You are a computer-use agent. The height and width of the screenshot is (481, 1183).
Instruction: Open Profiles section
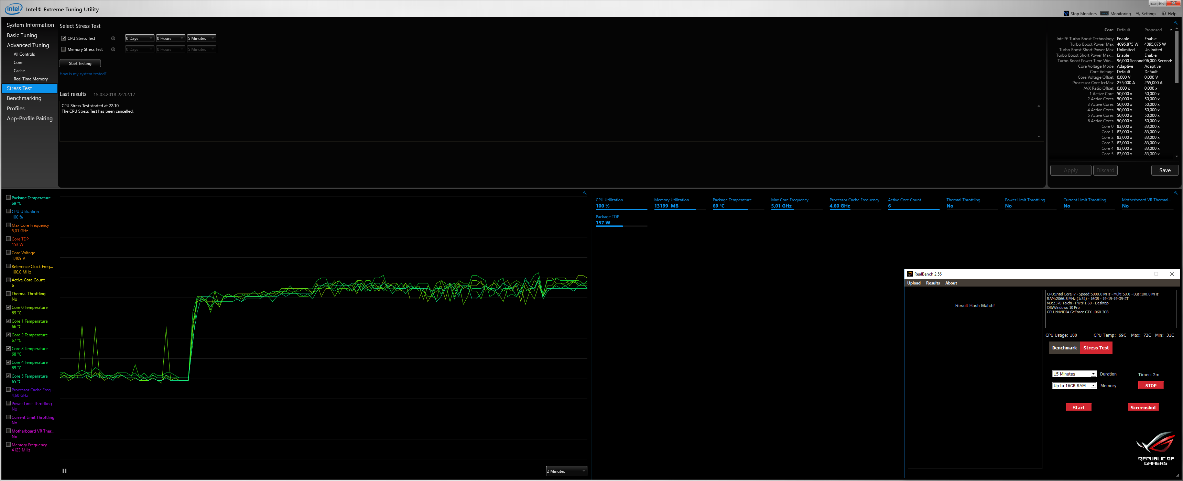point(15,108)
